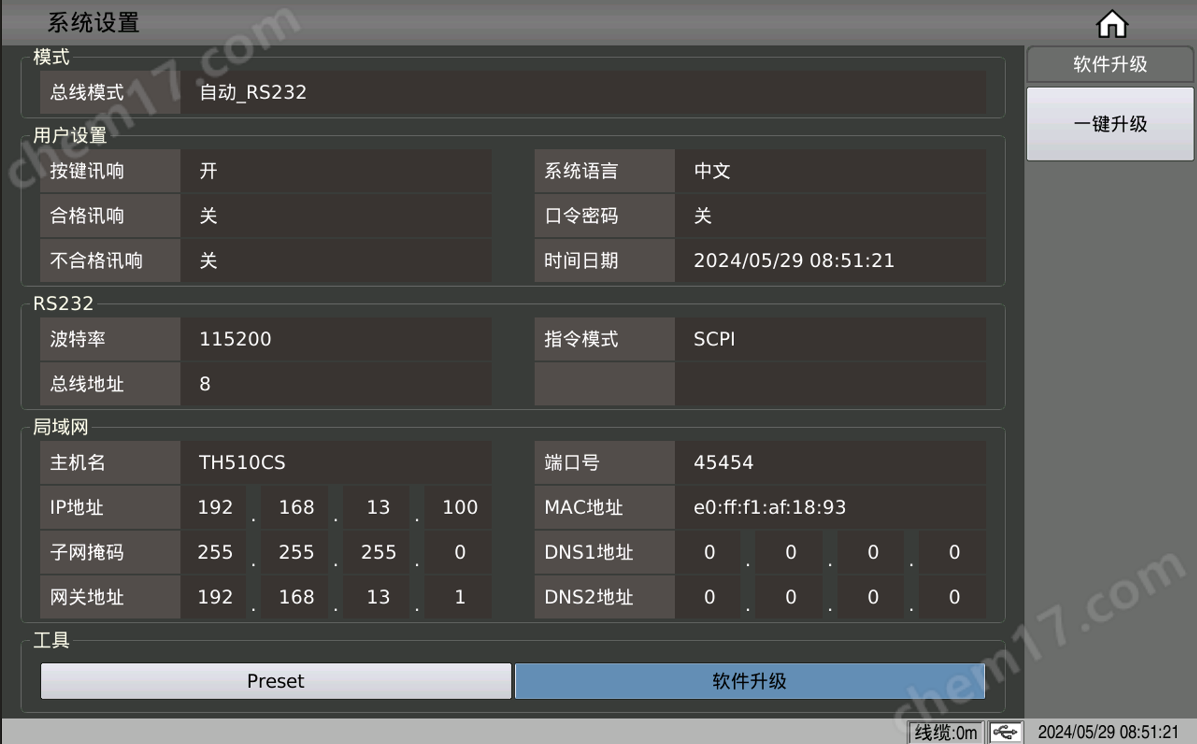This screenshot has width=1197, height=744.
Task: Select the port number field 45454
Action: (x=829, y=462)
